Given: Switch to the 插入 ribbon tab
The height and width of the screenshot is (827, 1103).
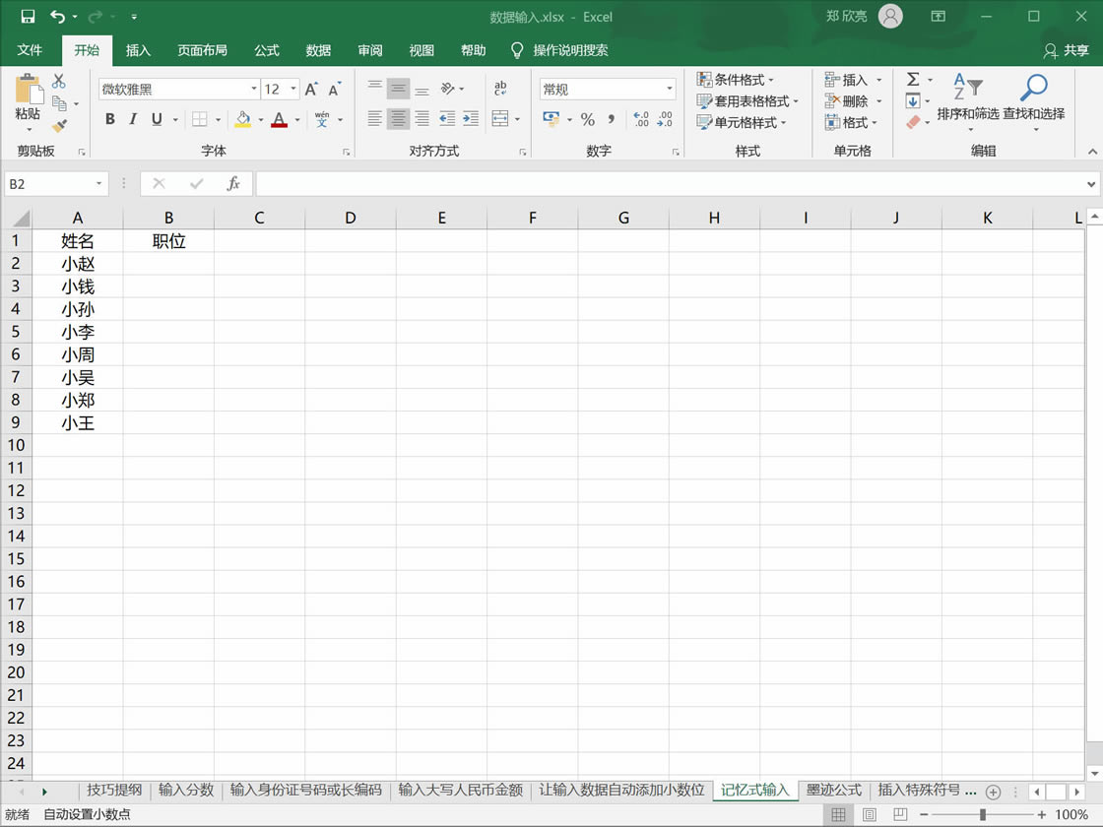Looking at the screenshot, I should pyautogui.click(x=139, y=50).
